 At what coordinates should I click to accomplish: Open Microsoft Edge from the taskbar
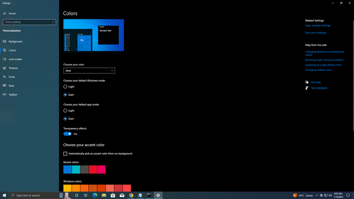95,195
